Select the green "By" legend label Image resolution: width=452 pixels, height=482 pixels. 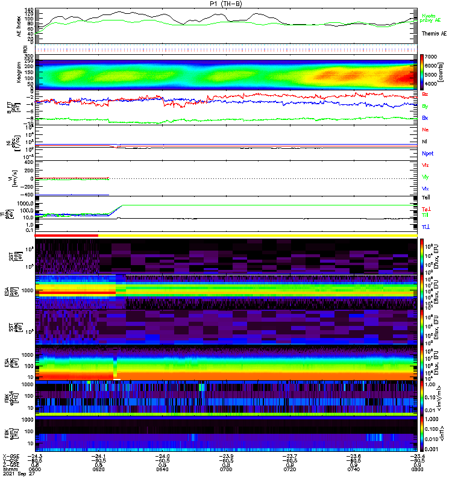(425, 107)
